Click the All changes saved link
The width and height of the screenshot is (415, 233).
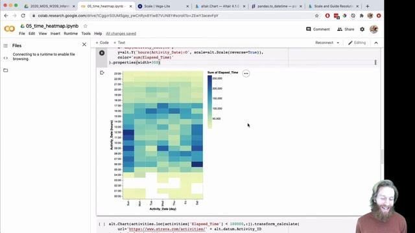pyautogui.click(x=121, y=34)
